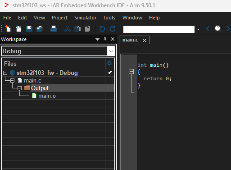231x170 pixels.
Task: Find previous arrow in toolbar
Action: point(208,28)
